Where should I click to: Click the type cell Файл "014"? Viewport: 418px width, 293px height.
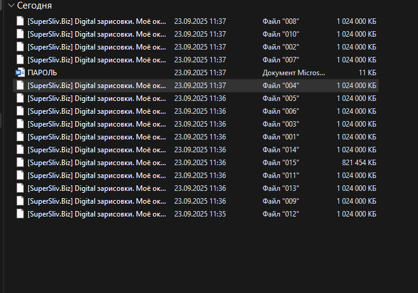point(281,150)
